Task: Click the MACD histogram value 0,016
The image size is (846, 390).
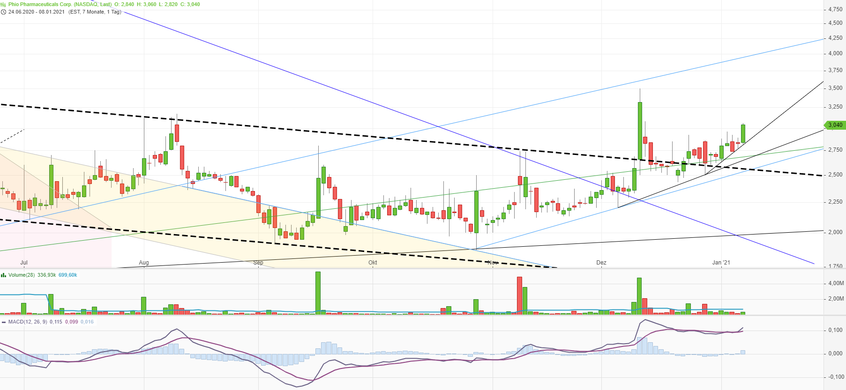Action: (87, 322)
